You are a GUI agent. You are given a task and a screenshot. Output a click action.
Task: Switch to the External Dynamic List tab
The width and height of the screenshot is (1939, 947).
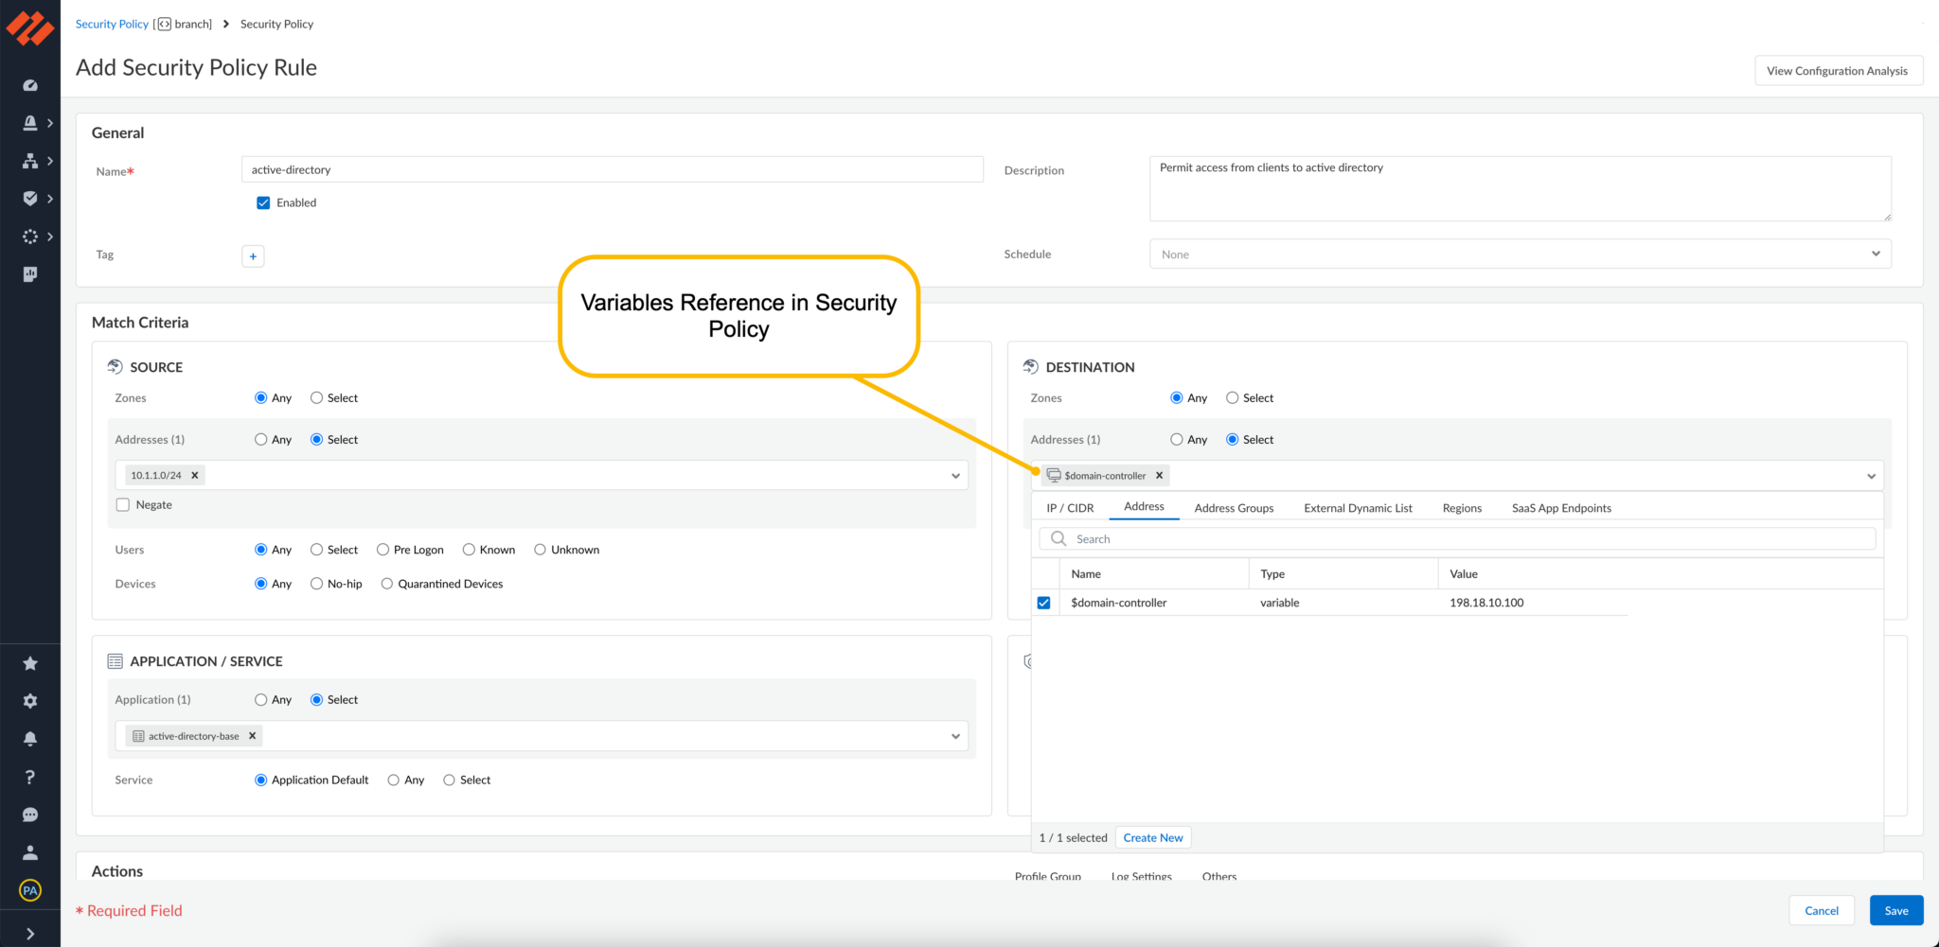click(x=1358, y=508)
